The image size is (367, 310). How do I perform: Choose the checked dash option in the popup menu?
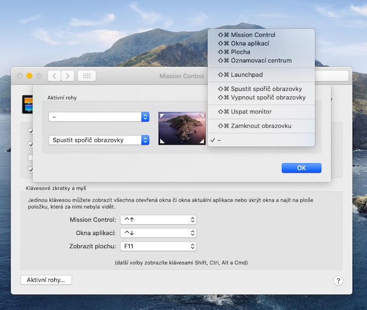pyautogui.click(x=261, y=140)
